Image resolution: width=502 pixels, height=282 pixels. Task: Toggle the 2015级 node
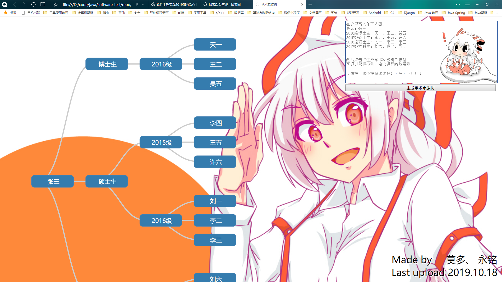click(161, 142)
